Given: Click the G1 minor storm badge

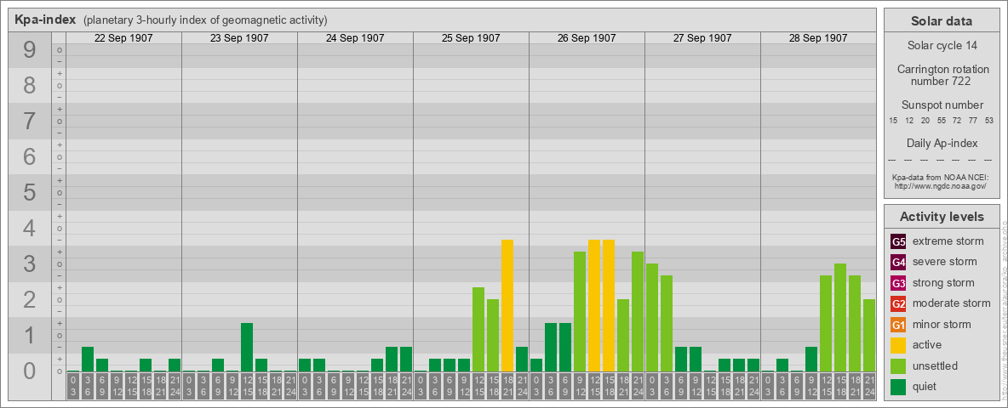Looking at the screenshot, I should 899,325.
